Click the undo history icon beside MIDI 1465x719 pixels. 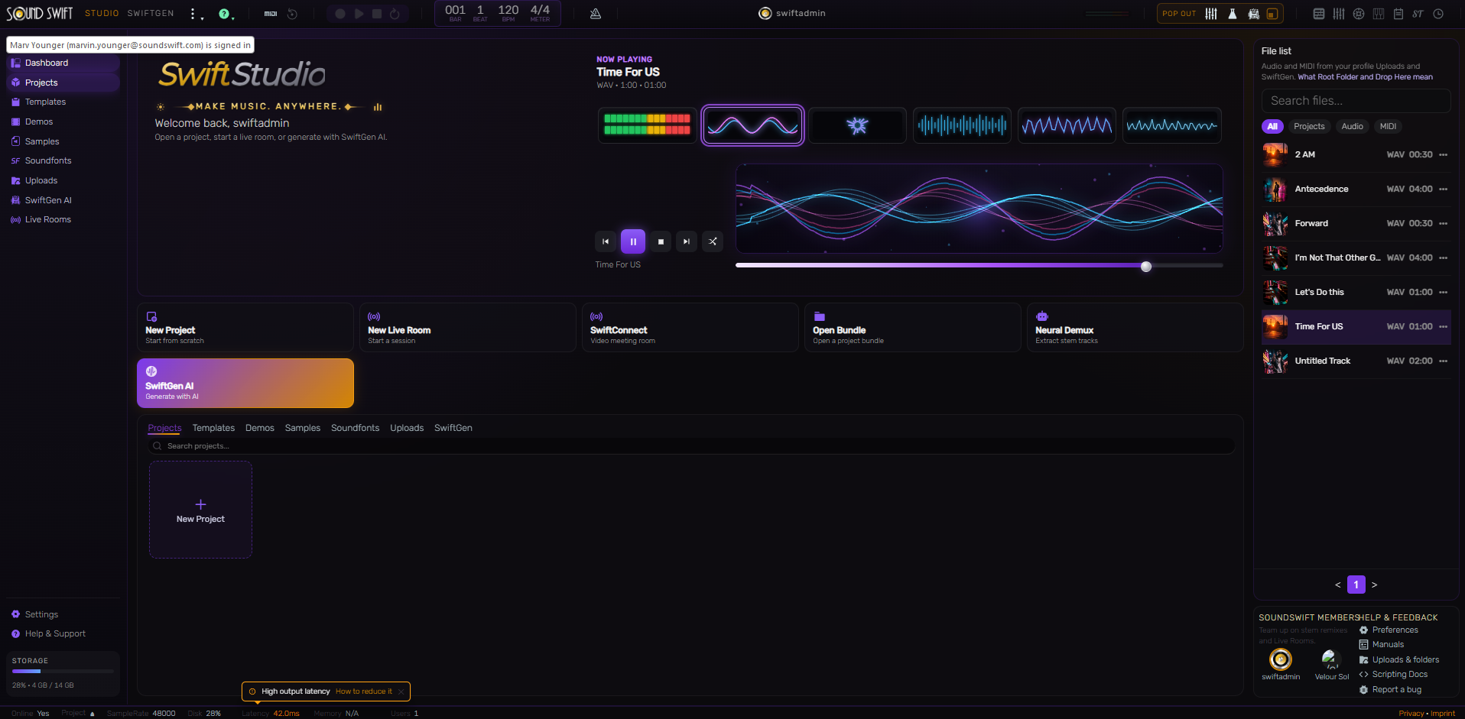click(x=292, y=14)
